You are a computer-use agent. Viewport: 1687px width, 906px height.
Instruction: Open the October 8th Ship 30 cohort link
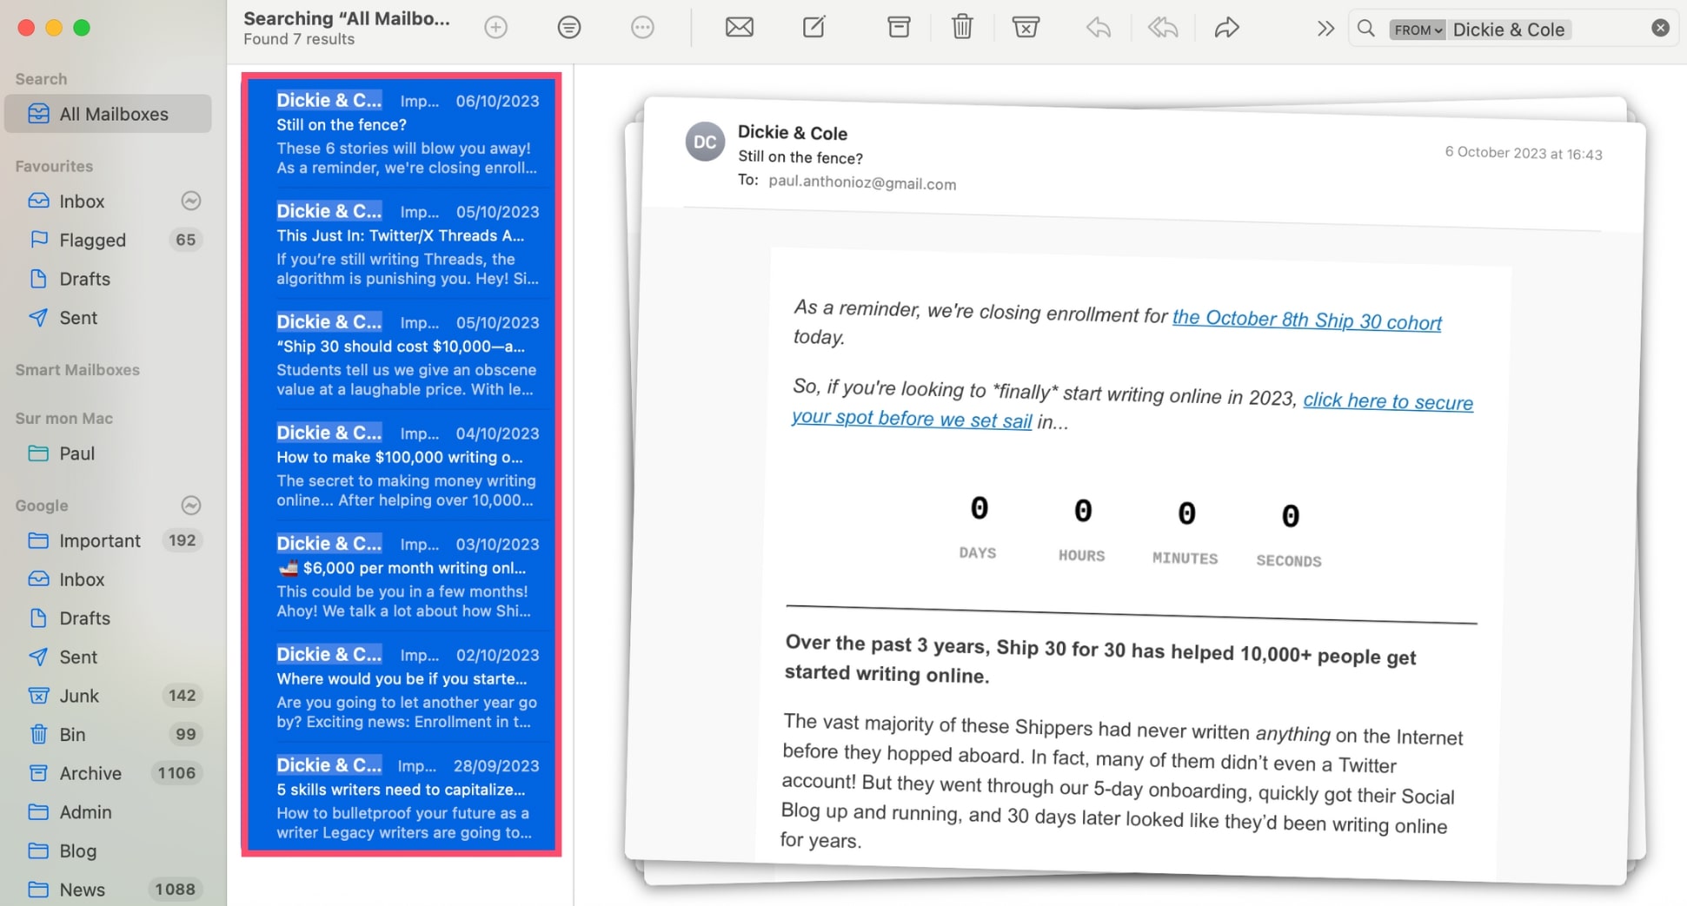tap(1306, 321)
